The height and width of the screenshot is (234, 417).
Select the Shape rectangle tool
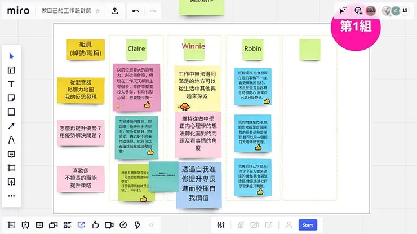click(11, 112)
